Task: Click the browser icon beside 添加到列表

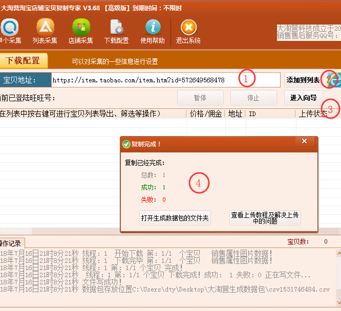Action: (x=334, y=80)
